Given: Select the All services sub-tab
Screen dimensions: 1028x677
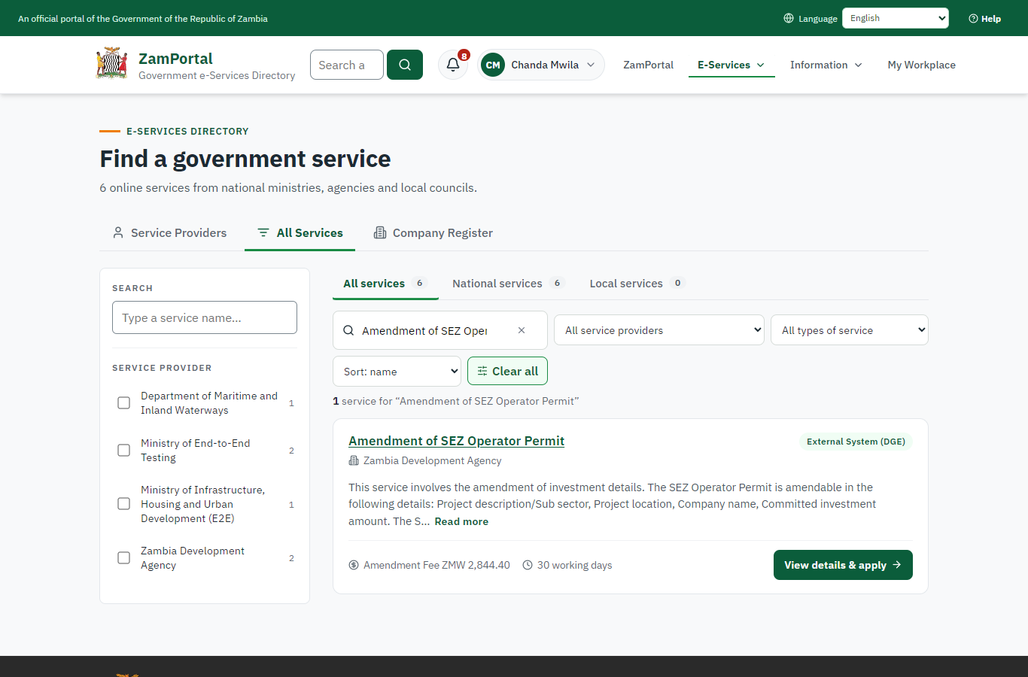Looking at the screenshot, I should click(385, 284).
